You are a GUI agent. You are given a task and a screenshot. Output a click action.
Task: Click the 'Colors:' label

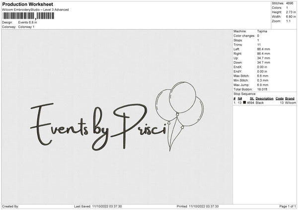coord(277,8)
